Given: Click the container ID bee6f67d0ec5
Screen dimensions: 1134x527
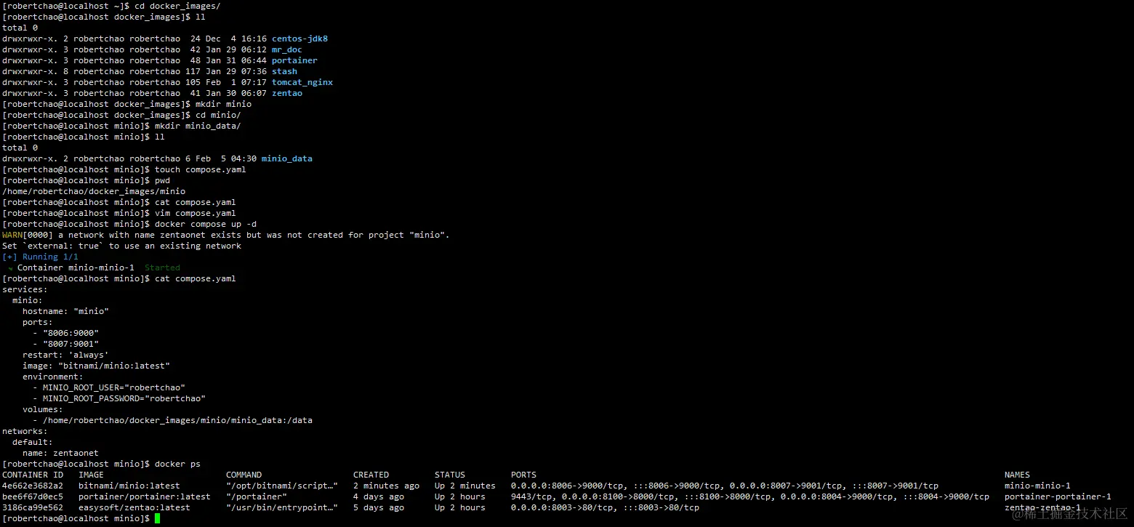Looking at the screenshot, I should point(33,496).
